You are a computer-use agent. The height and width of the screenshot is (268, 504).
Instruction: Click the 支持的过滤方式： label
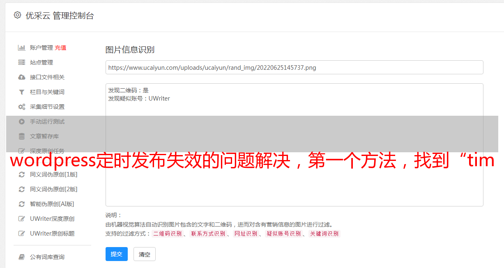pyautogui.click(x=128, y=234)
